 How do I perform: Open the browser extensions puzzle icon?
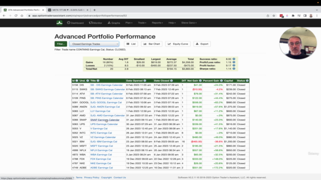(x=293, y=15)
